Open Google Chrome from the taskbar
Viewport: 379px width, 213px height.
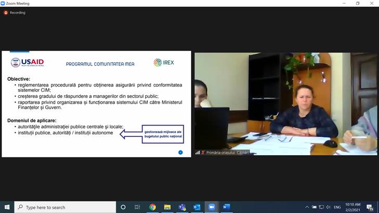point(153,207)
